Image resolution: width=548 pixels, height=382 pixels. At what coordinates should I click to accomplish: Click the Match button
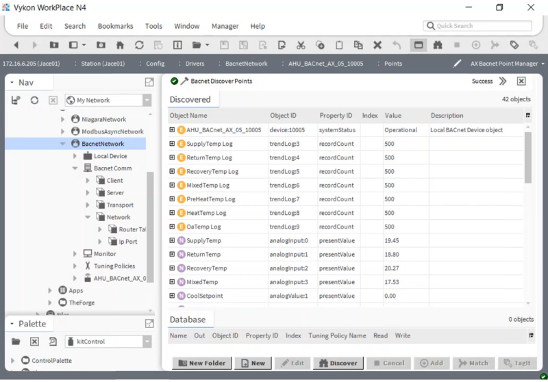coord(473,363)
